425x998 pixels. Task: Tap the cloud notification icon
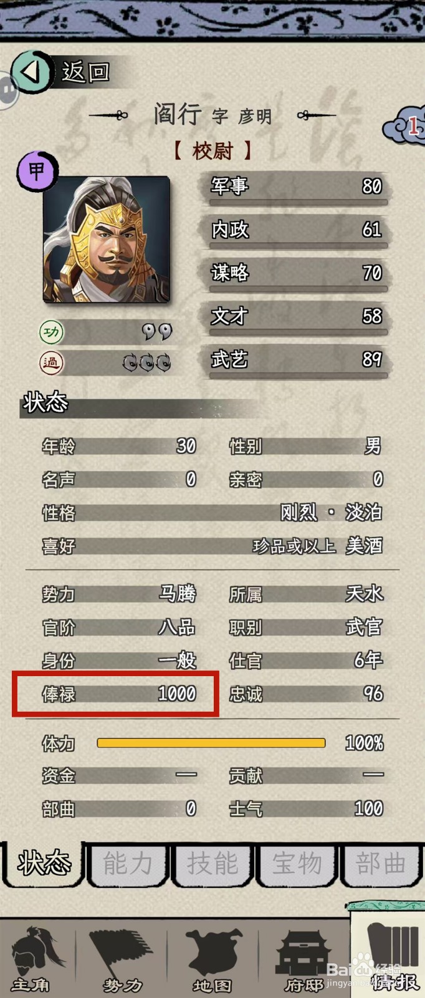[404, 127]
